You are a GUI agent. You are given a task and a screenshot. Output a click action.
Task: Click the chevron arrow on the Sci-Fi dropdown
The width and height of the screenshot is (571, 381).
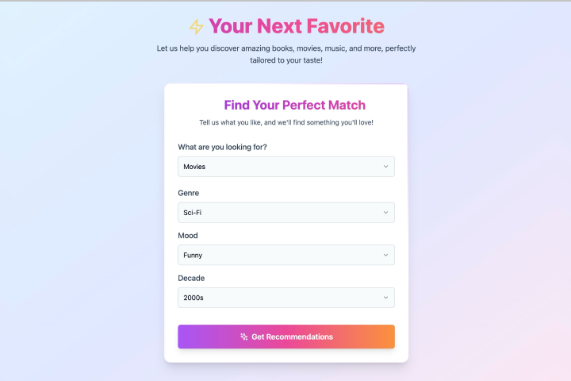tap(385, 213)
